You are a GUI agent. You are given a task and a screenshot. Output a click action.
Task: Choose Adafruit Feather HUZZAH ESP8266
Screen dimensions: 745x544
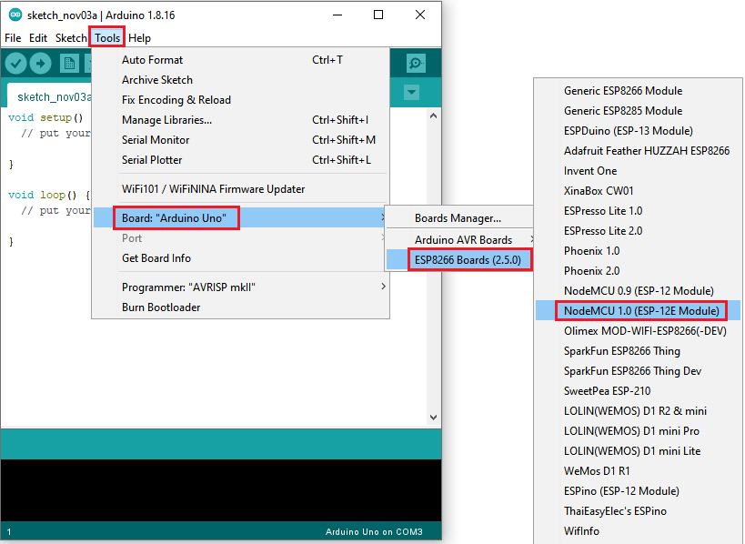pos(638,151)
